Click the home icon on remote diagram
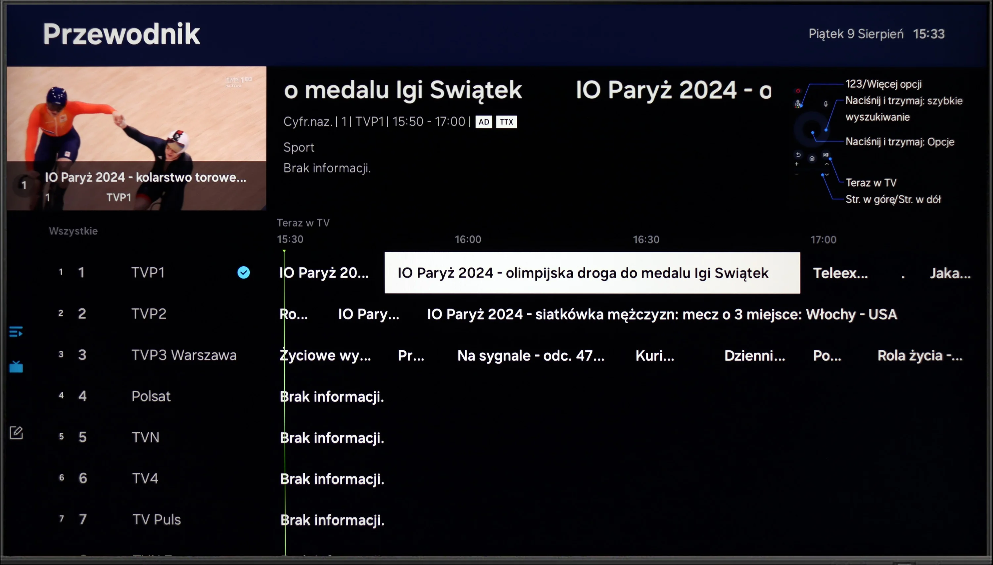Screen dimensions: 993x565 [x=812, y=158]
